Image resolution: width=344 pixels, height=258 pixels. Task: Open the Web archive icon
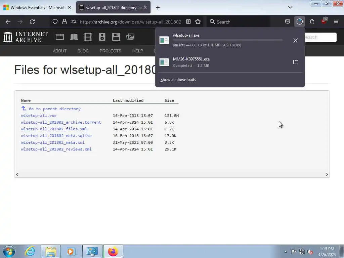point(60,37)
